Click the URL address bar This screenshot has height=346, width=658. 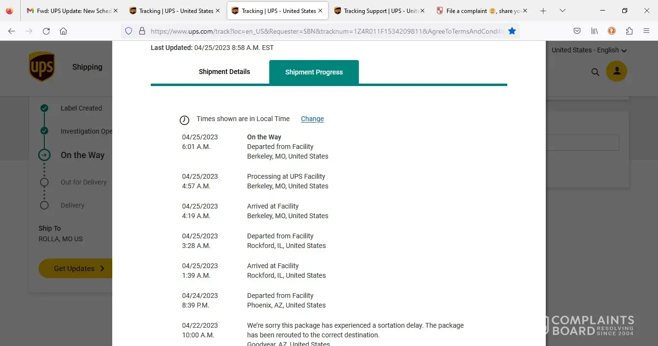[327, 31]
